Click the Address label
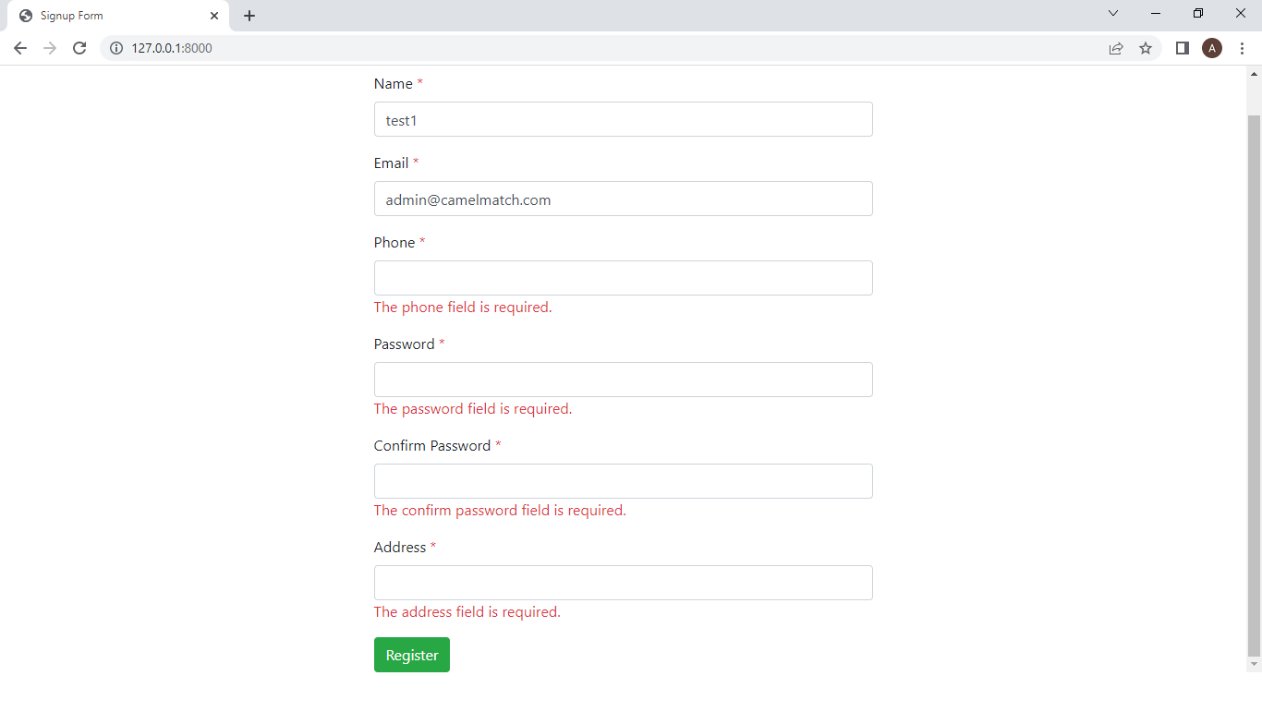The image size is (1262, 712). point(400,548)
